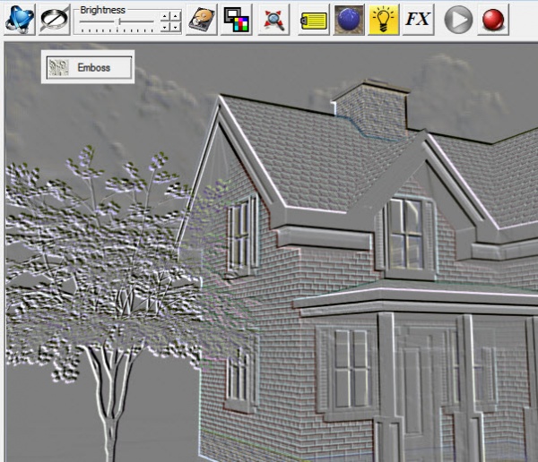Image resolution: width=538 pixels, height=462 pixels.
Task: Click the left up arrow beside Brightness slider
Action: pos(164,16)
